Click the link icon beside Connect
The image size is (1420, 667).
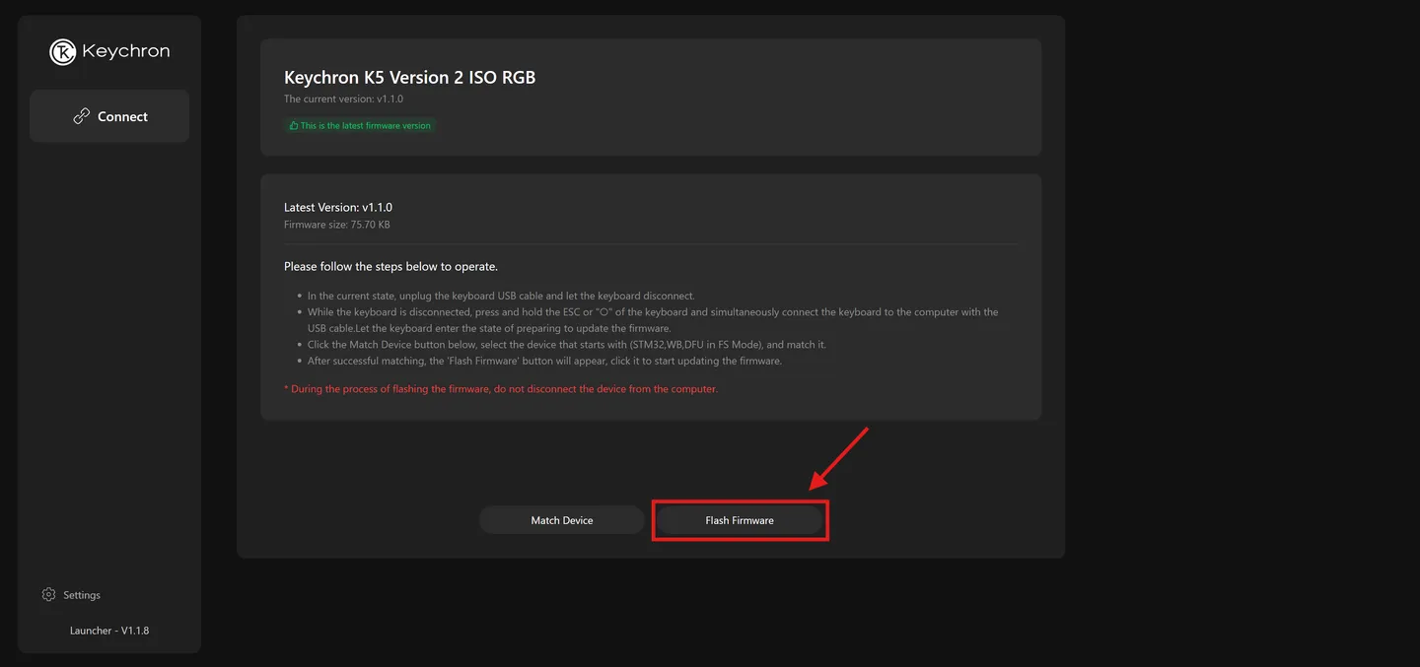coord(82,116)
